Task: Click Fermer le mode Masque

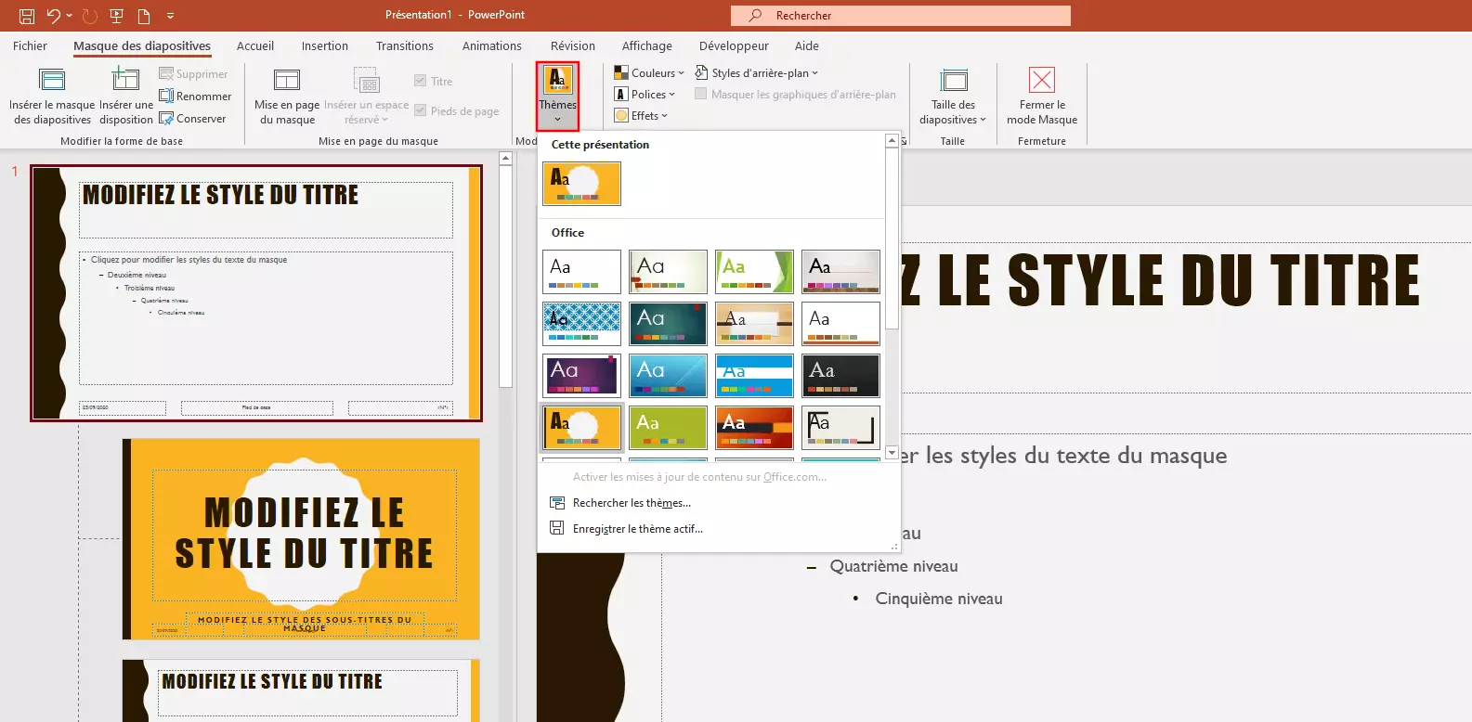Action: [x=1042, y=97]
